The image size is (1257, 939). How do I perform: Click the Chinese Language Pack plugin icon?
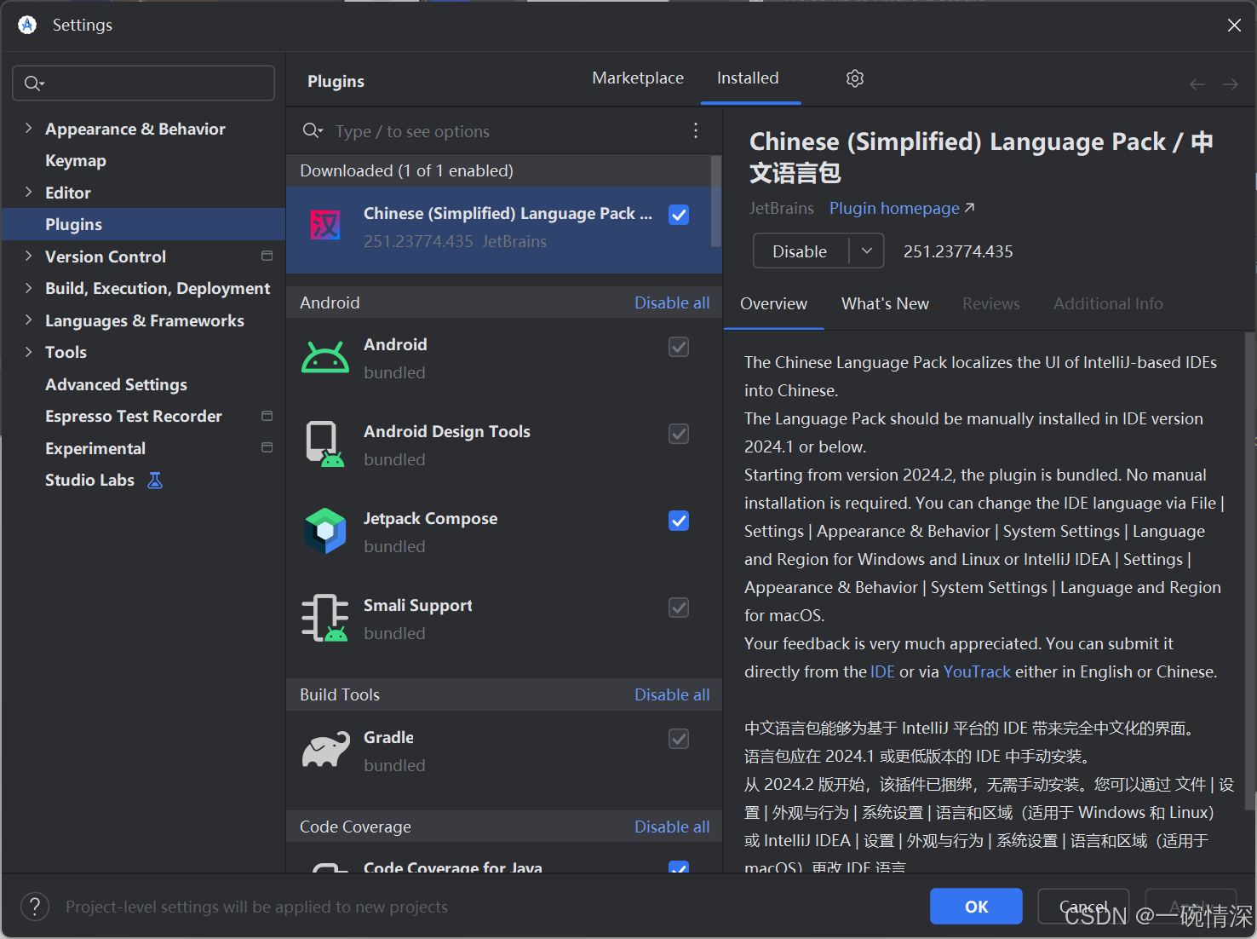[x=325, y=225]
